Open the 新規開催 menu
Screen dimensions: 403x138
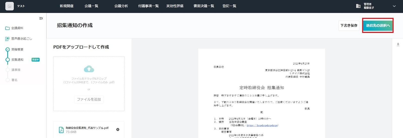[66, 6]
